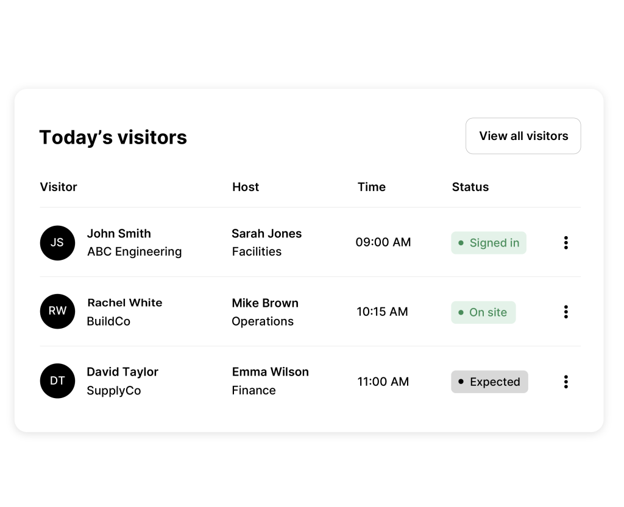Image resolution: width=624 pixels, height=507 pixels.
Task: Click the JS avatar circle
Action: coord(57,243)
